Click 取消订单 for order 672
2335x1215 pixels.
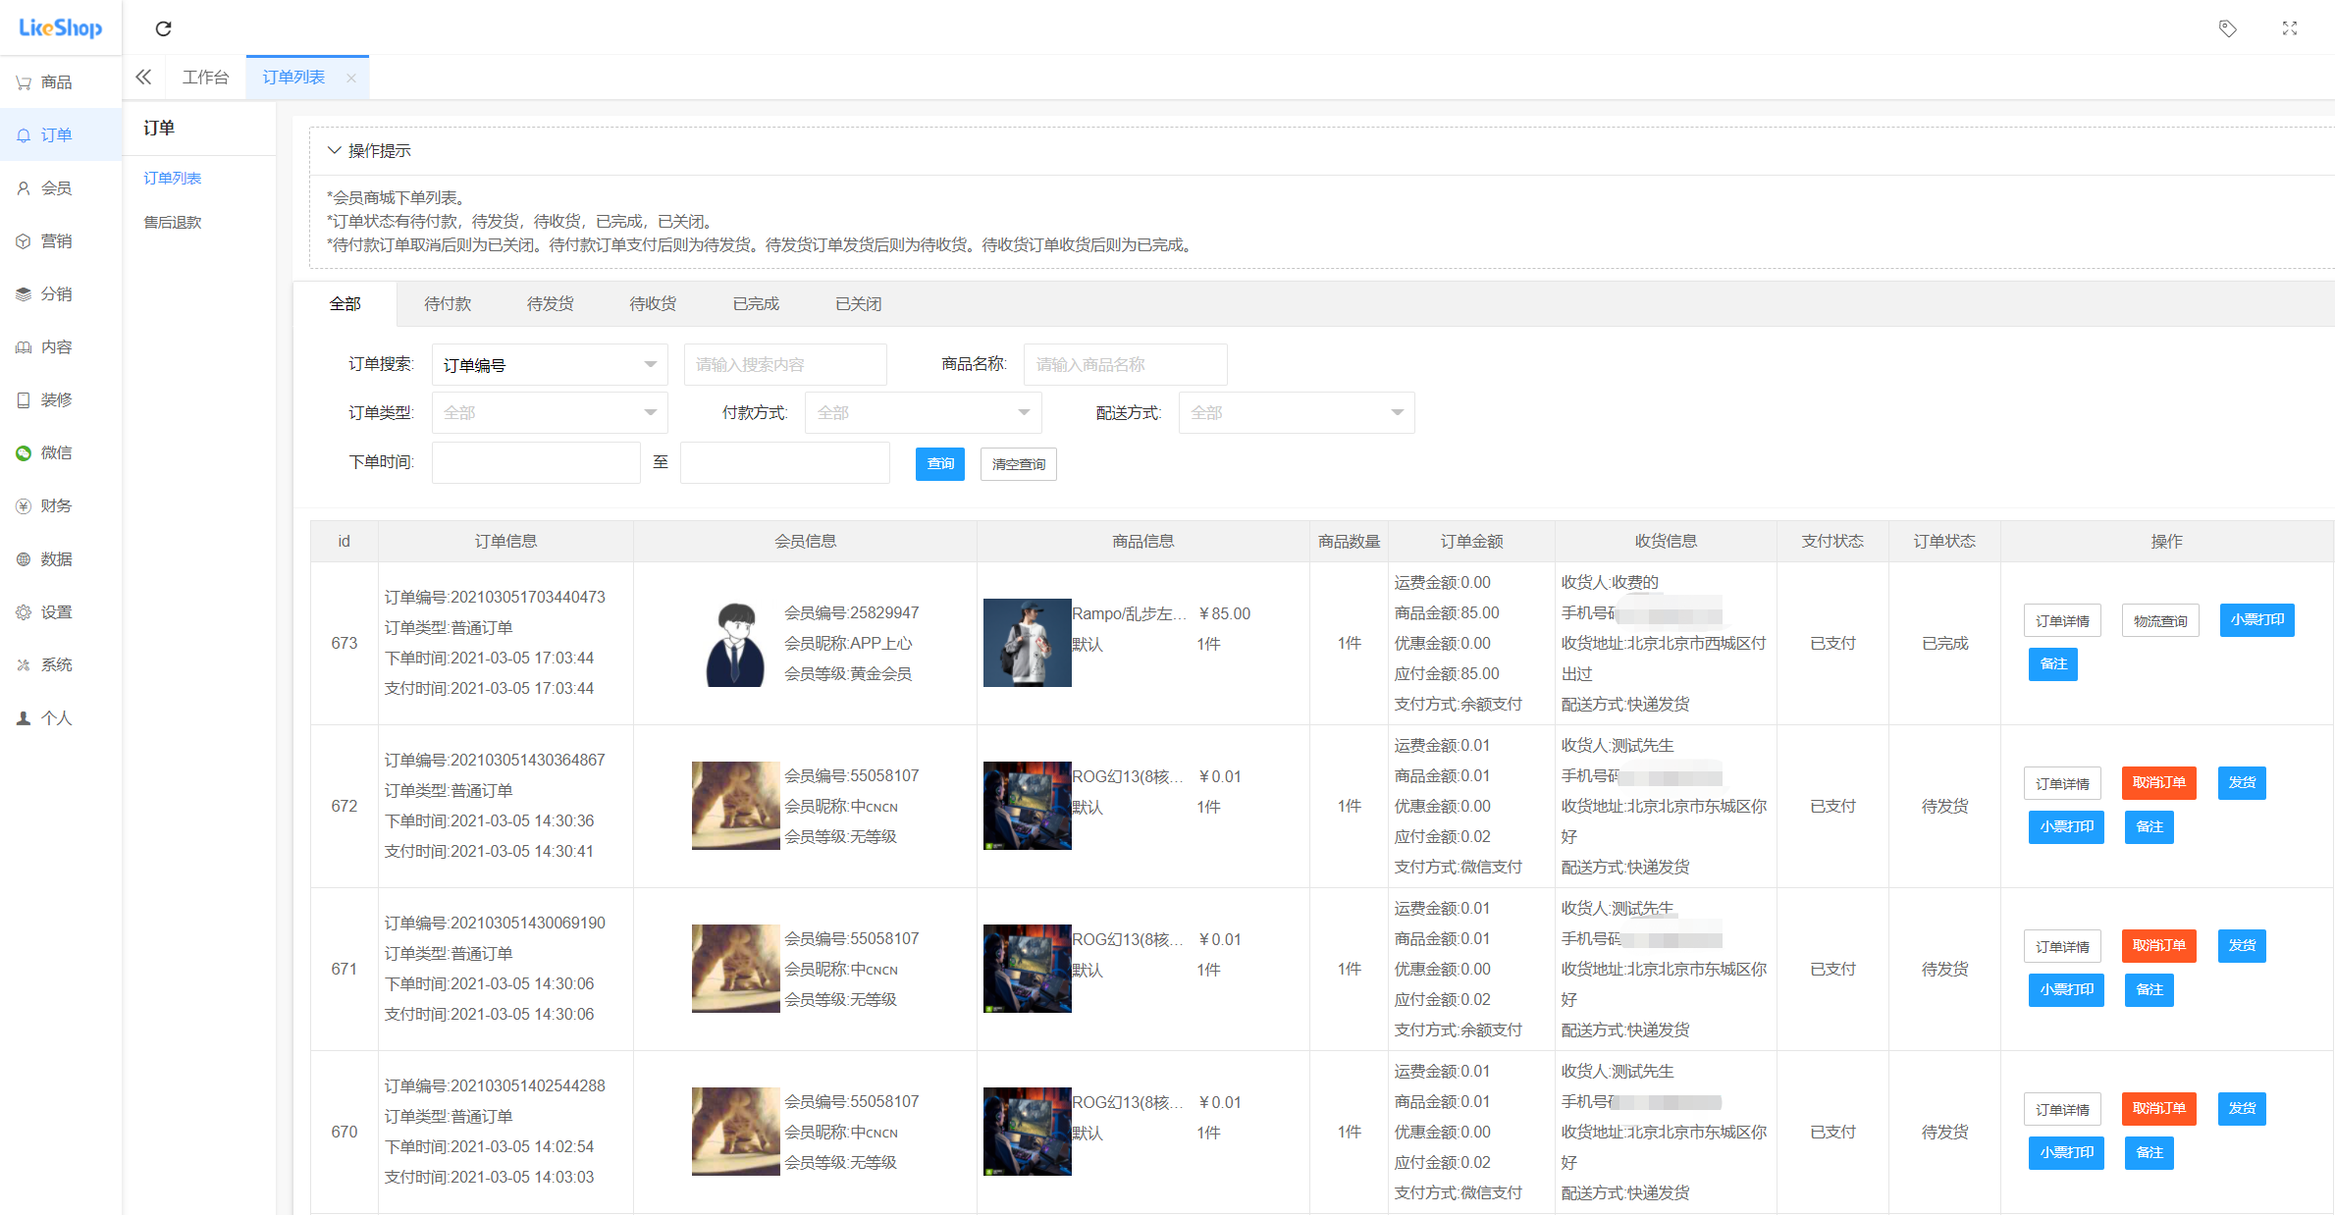tap(2157, 783)
